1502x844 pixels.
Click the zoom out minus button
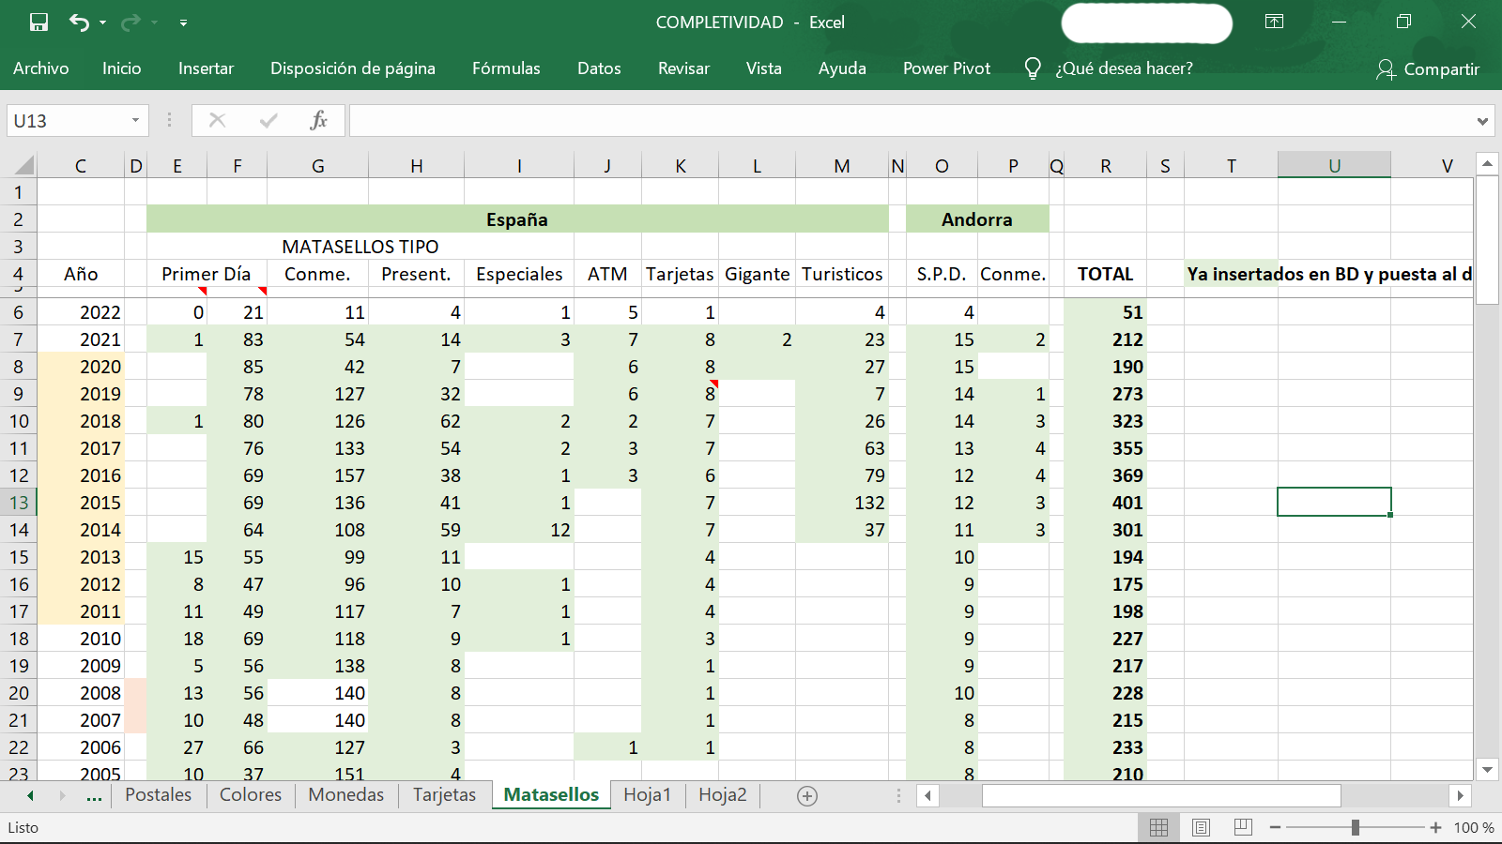pos(1275,827)
